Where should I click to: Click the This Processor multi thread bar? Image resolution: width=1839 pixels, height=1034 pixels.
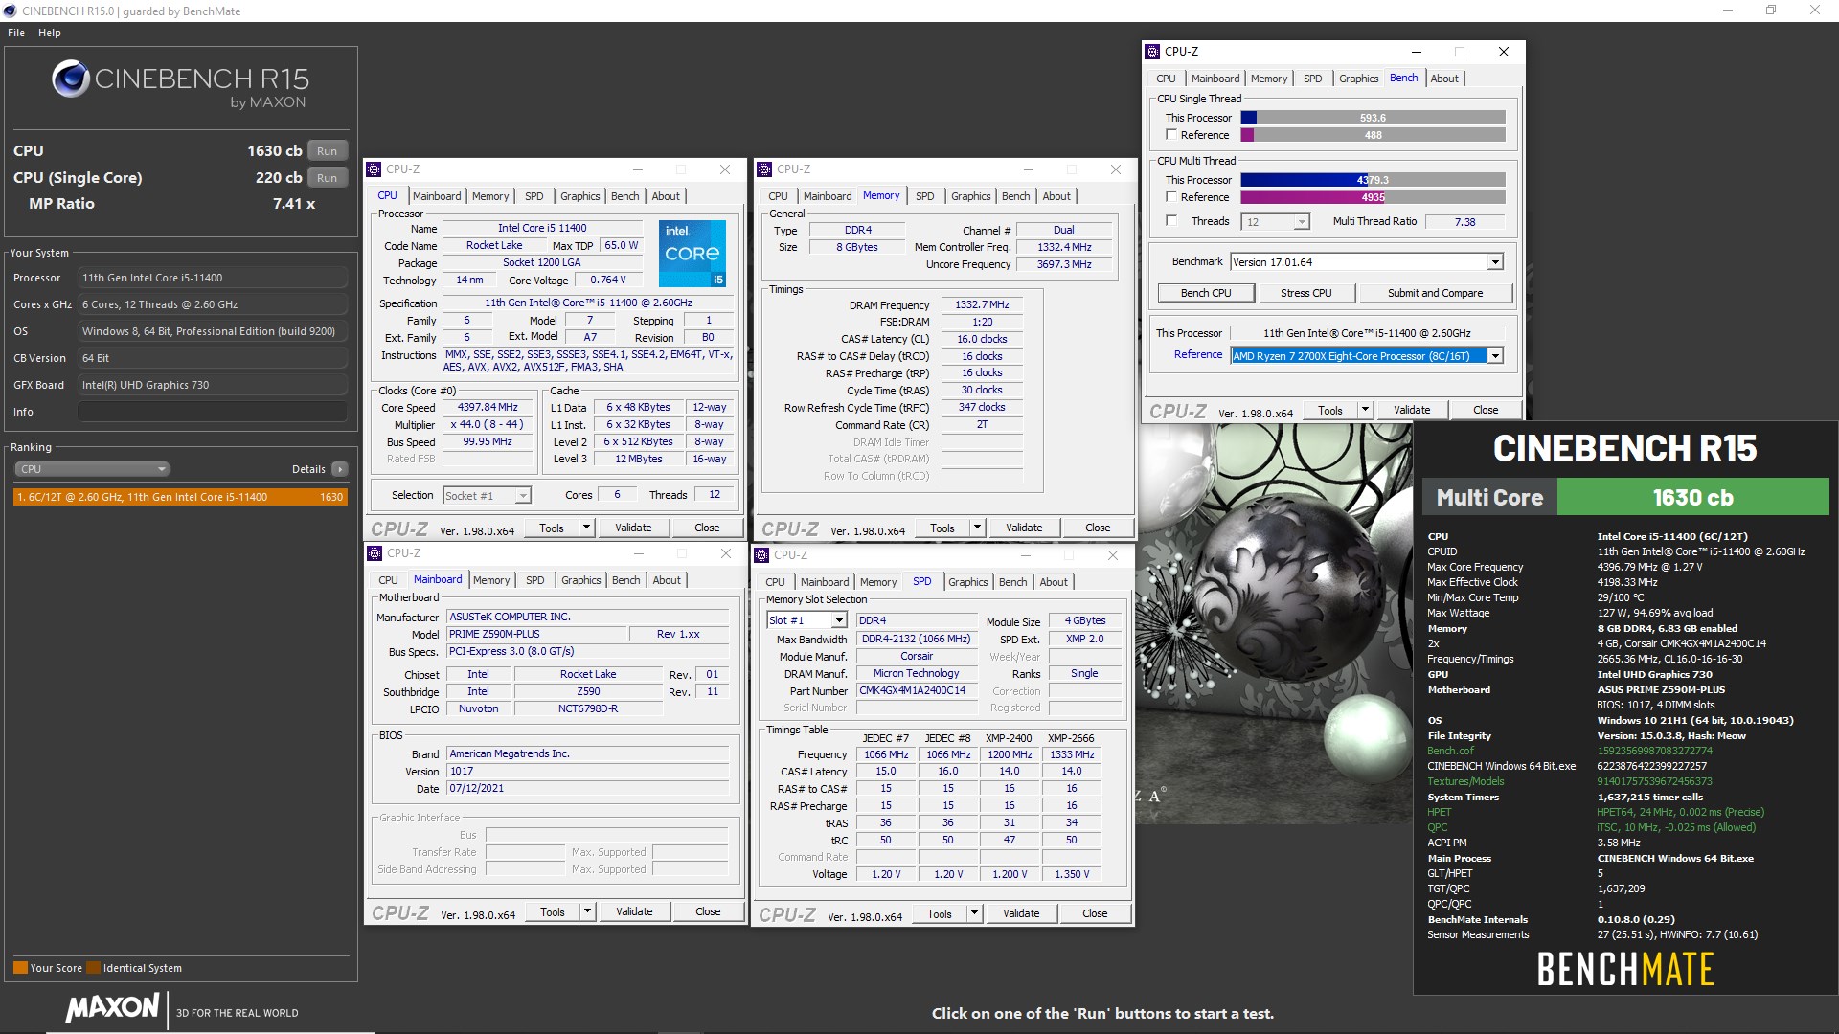point(1373,180)
